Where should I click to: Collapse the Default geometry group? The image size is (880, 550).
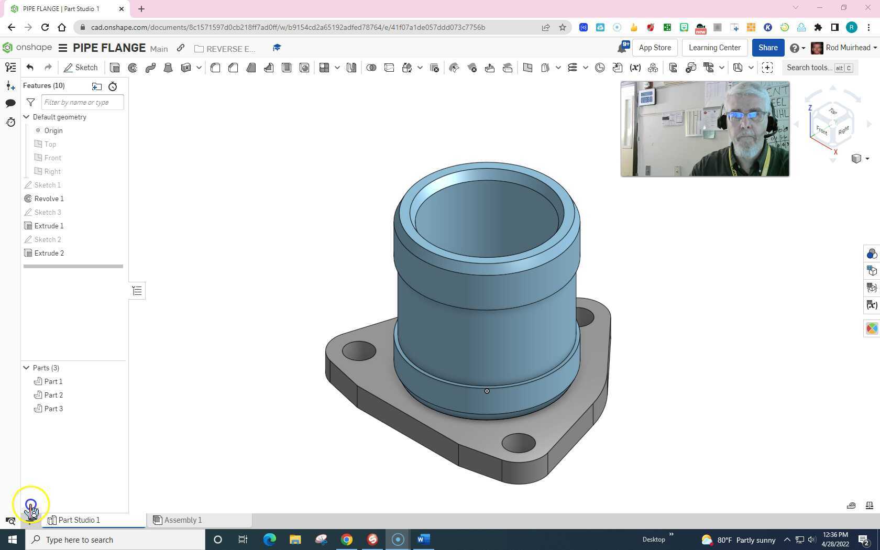(x=26, y=117)
